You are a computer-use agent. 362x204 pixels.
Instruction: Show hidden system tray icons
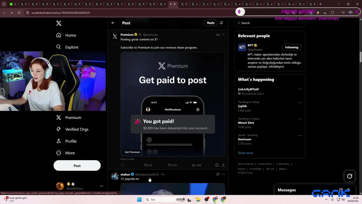click(326, 199)
